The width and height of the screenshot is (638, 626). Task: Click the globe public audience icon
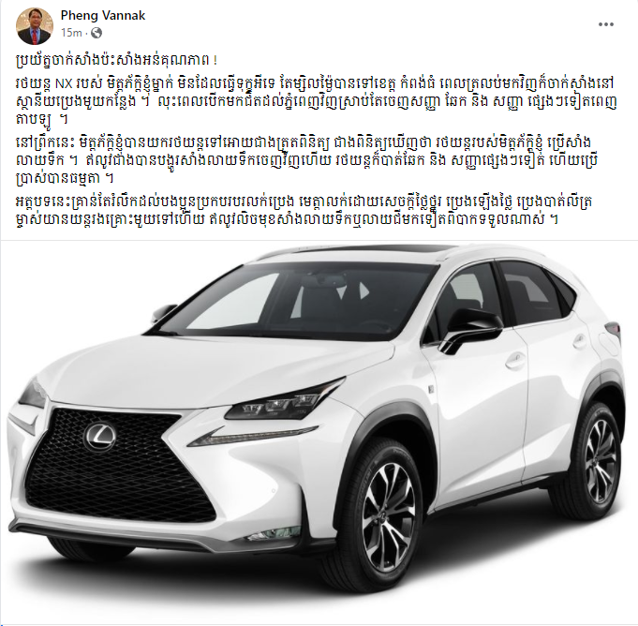click(96, 33)
